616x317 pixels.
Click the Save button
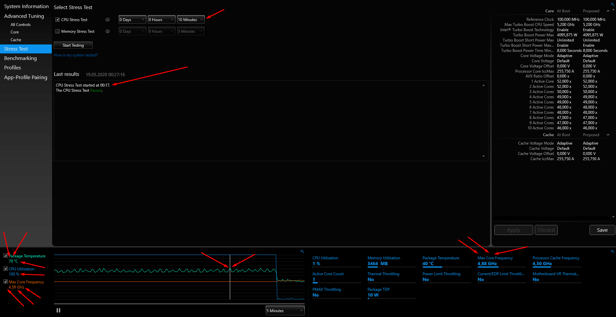[x=602, y=230]
